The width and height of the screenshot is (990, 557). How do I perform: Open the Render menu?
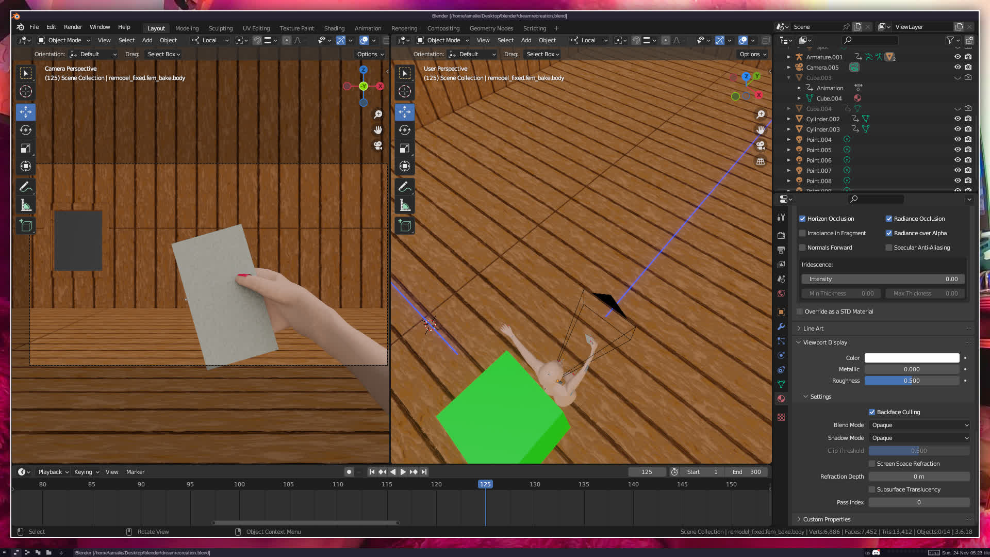pos(73,27)
